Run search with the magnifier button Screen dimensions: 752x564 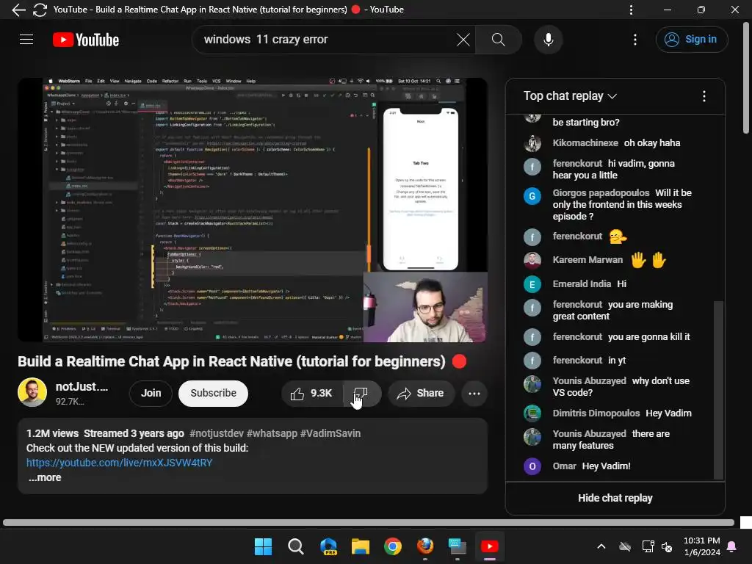click(499, 40)
